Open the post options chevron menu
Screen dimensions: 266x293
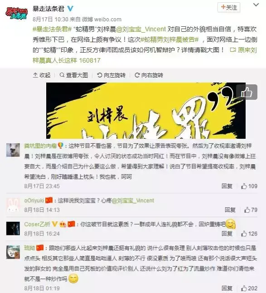point(256,5)
